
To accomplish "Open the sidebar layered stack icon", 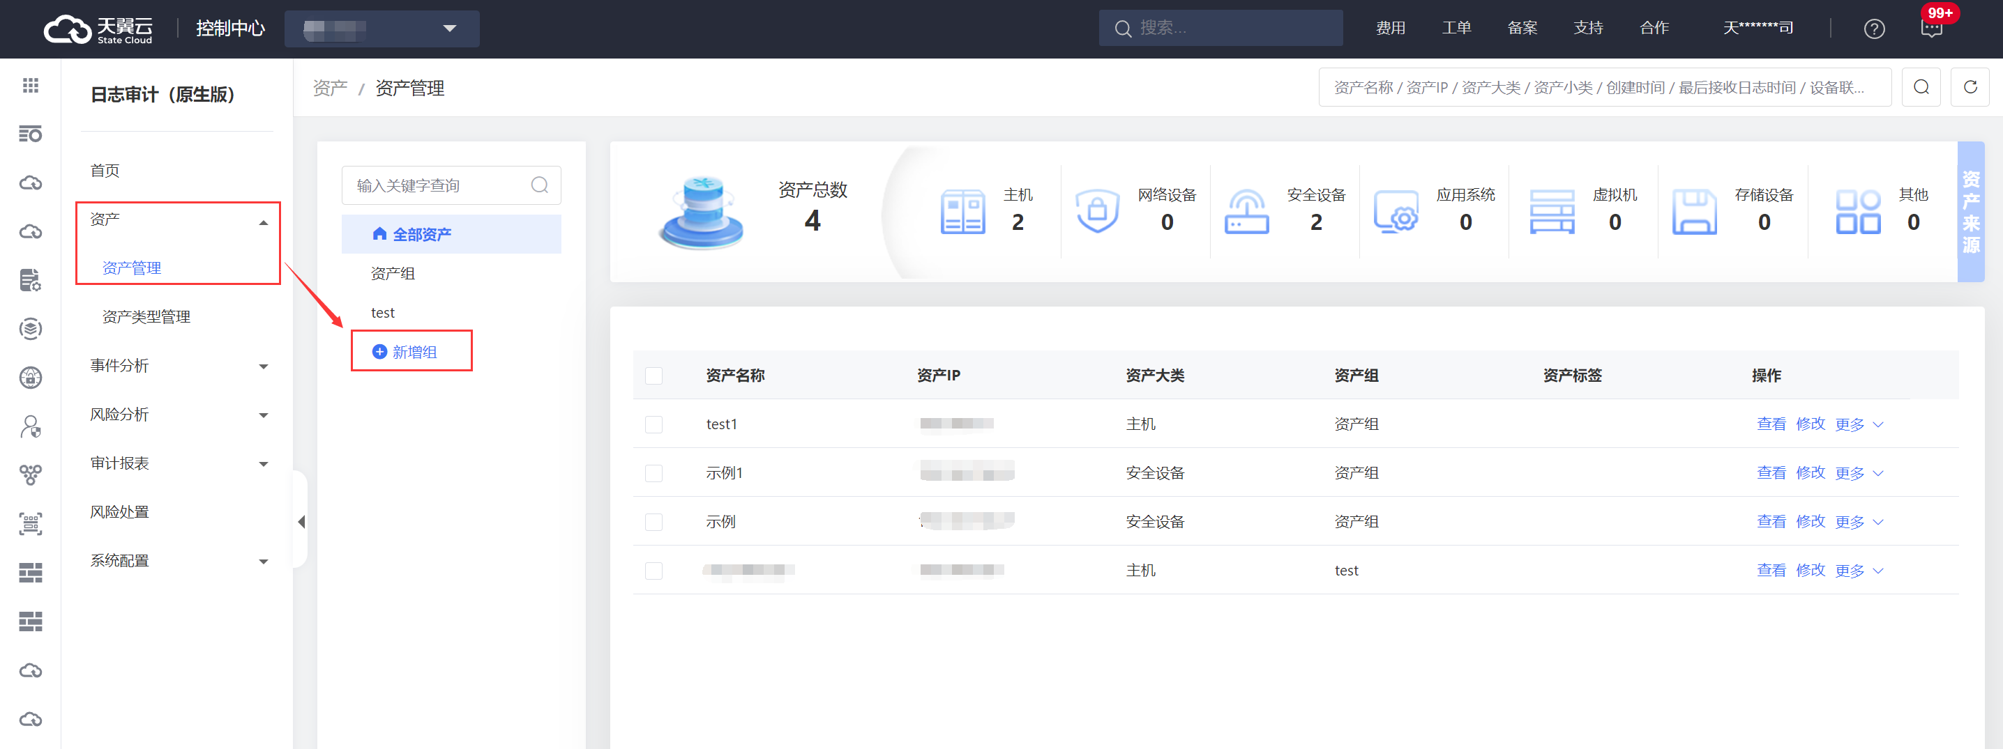I will pos(30,329).
